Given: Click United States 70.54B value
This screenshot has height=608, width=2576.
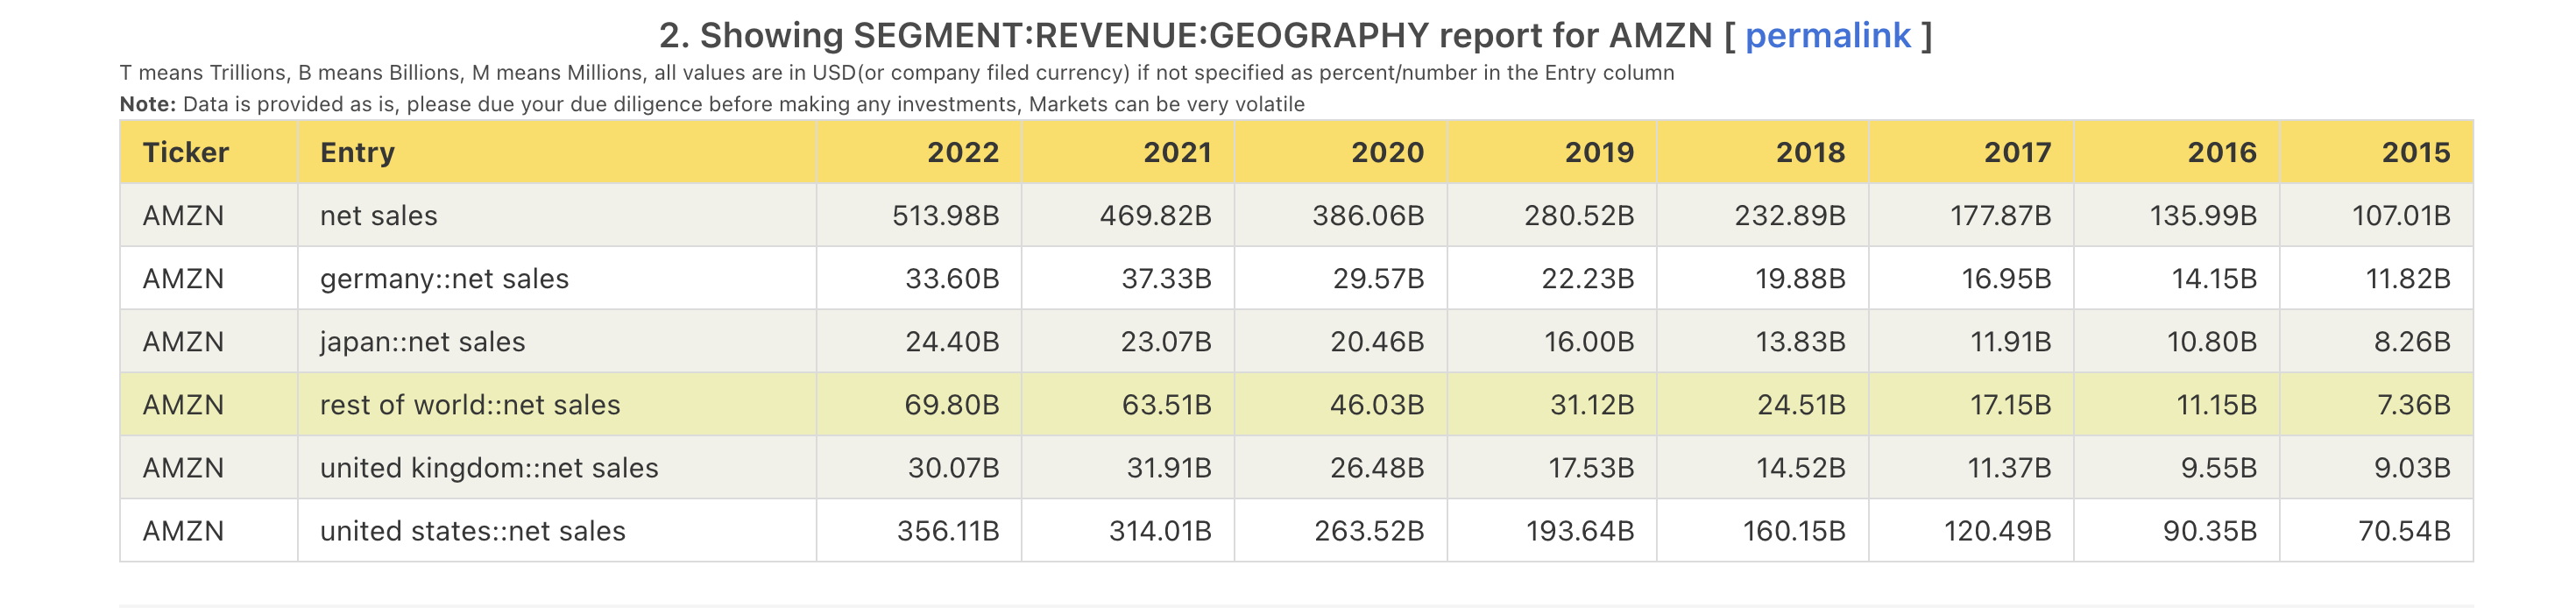Looking at the screenshot, I should (2404, 530).
